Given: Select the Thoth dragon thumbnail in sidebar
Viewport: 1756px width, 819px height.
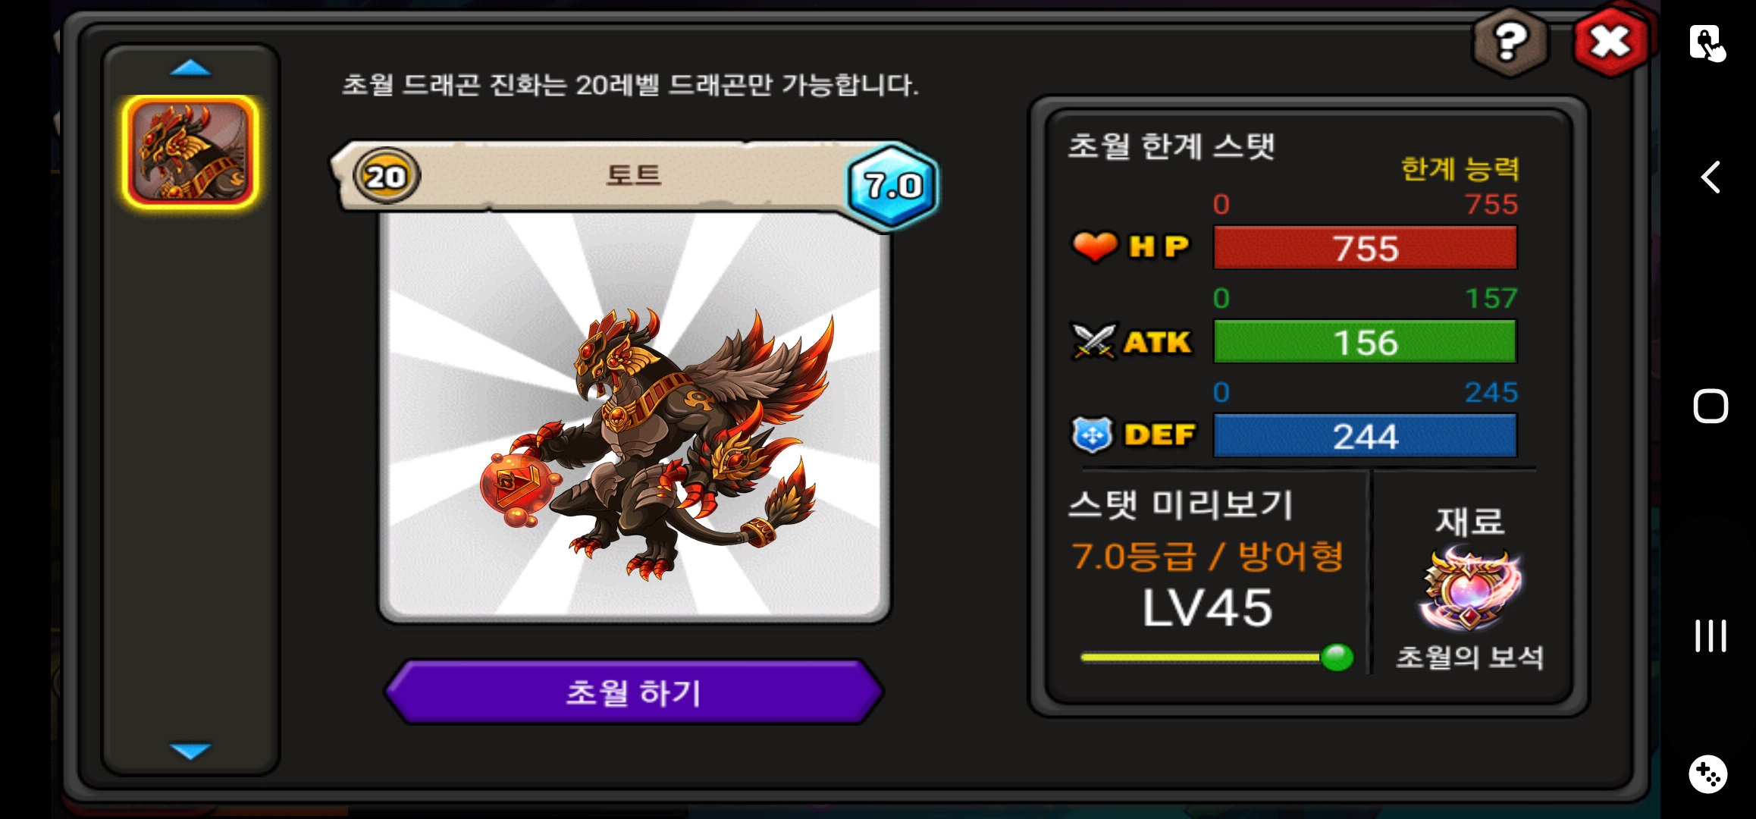Looking at the screenshot, I should pos(190,152).
